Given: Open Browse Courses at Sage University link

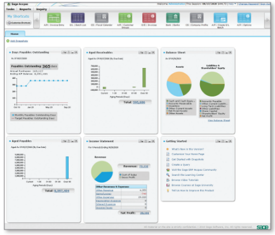Looking at the screenshot, I should (x=192, y=185).
